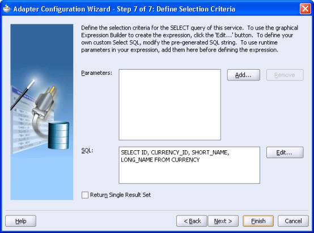Go back to the previous wizard step

tap(192, 221)
